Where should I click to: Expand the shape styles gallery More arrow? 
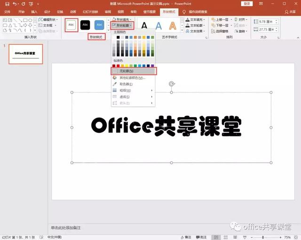click(109, 30)
